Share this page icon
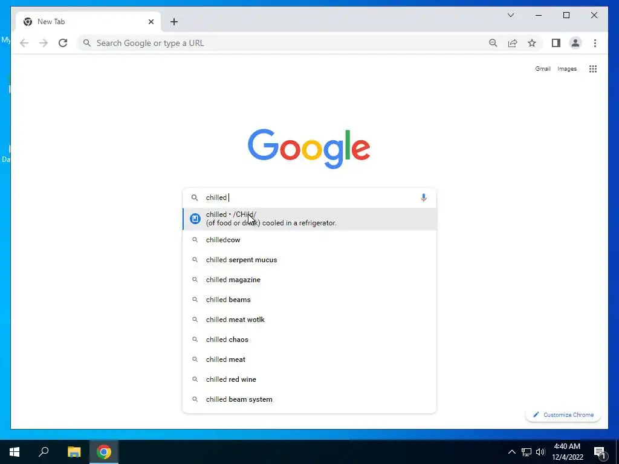The height and width of the screenshot is (464, 619). point(513,43)
